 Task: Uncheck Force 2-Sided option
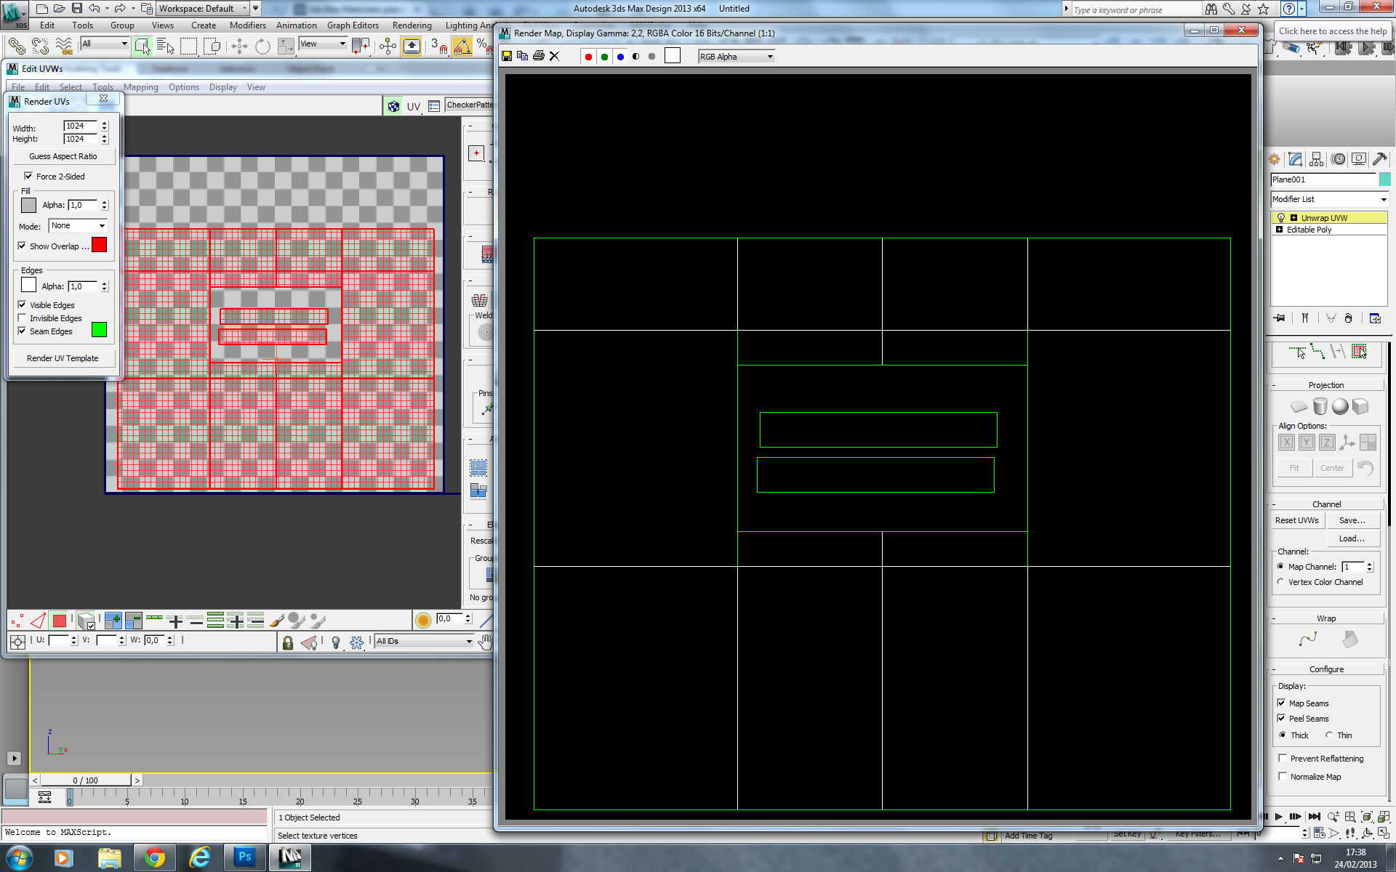[x=28, y=176]
